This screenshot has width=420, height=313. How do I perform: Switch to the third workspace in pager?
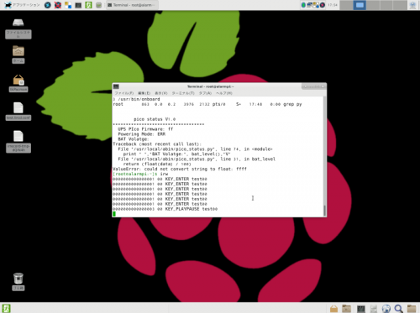373,5
